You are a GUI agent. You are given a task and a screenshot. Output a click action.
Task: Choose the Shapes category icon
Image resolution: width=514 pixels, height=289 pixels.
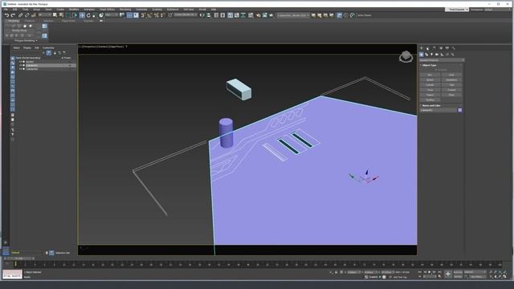(x=426, y=55)
